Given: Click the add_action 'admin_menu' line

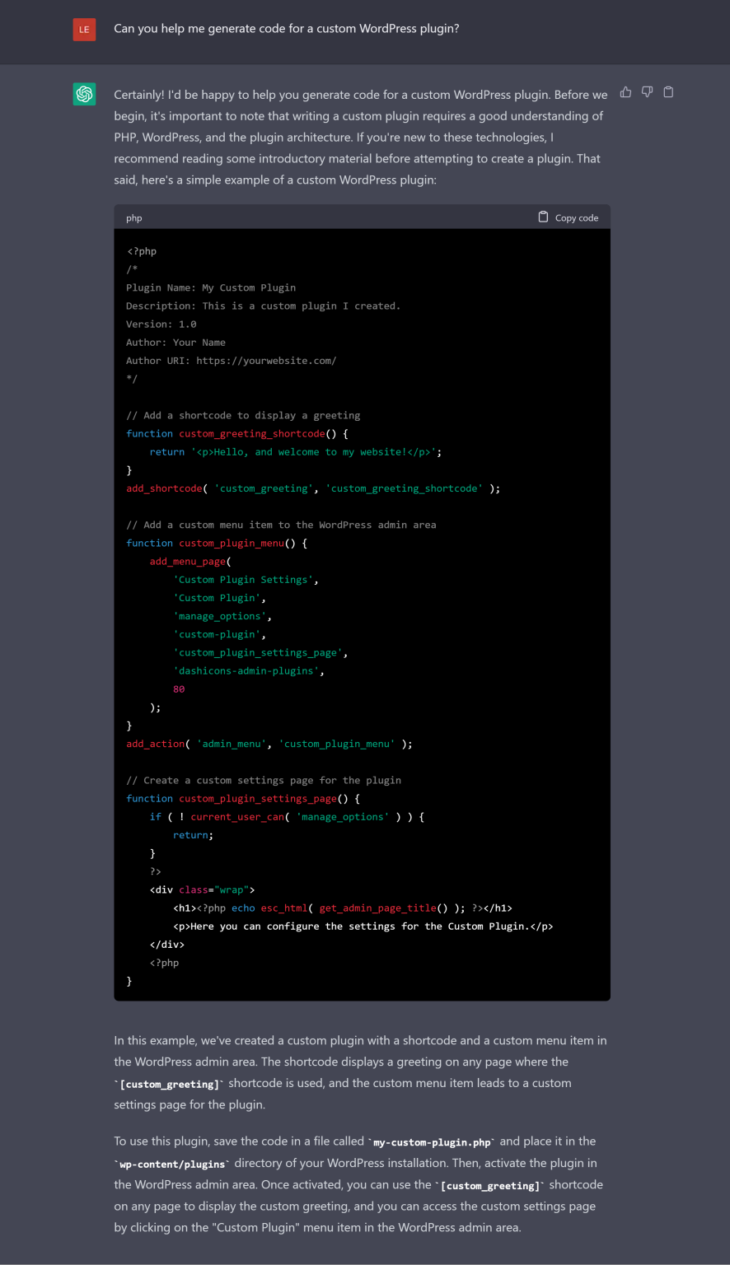Looking at the screenshot, I should [x=269, y=744].
